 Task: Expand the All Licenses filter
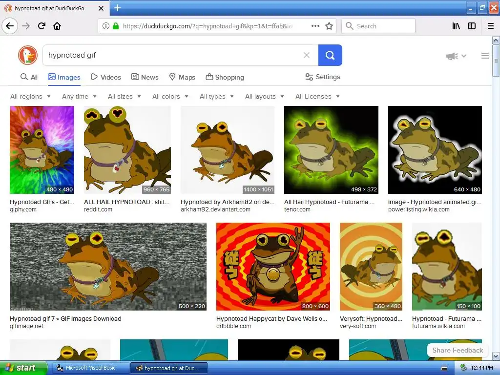coord(317,96)
